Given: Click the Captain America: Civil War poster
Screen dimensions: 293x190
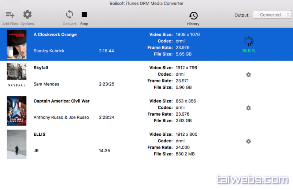Looking at the screenshot, I should click(16, 111).
